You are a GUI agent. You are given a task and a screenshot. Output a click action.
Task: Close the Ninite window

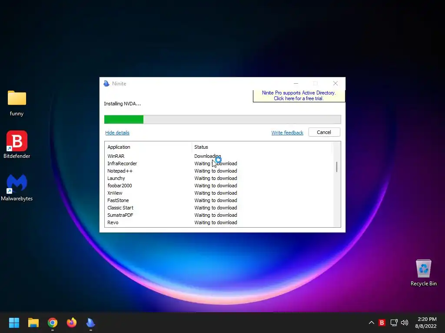[x=335, y=83]
